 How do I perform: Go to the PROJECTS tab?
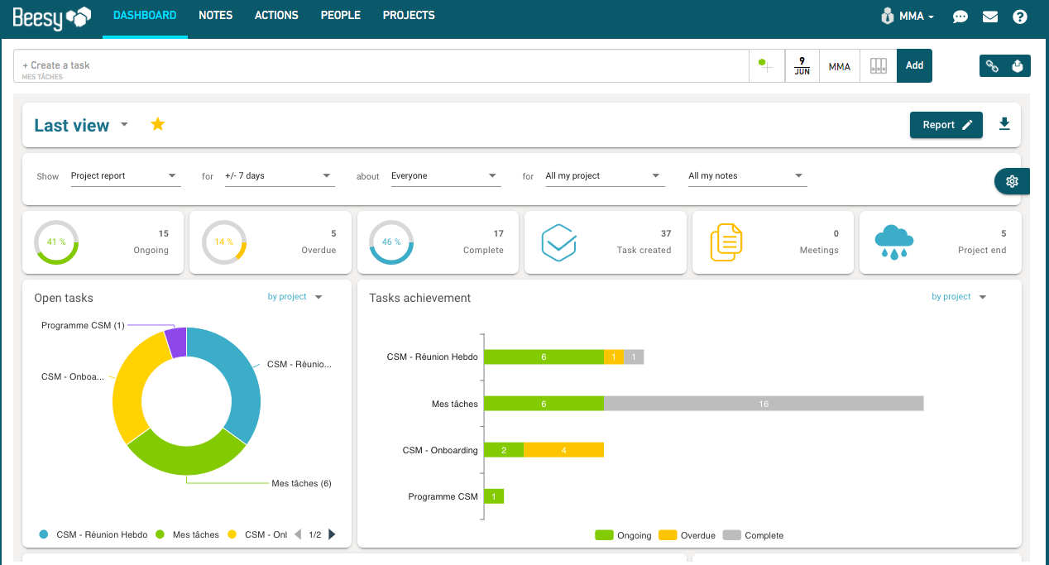point(409,16)
